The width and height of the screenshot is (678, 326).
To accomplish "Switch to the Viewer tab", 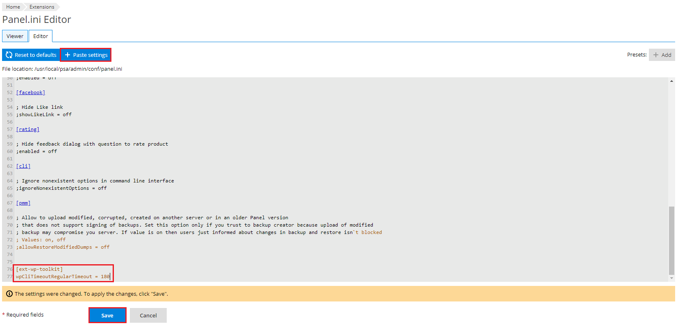I will coord(15,36).
